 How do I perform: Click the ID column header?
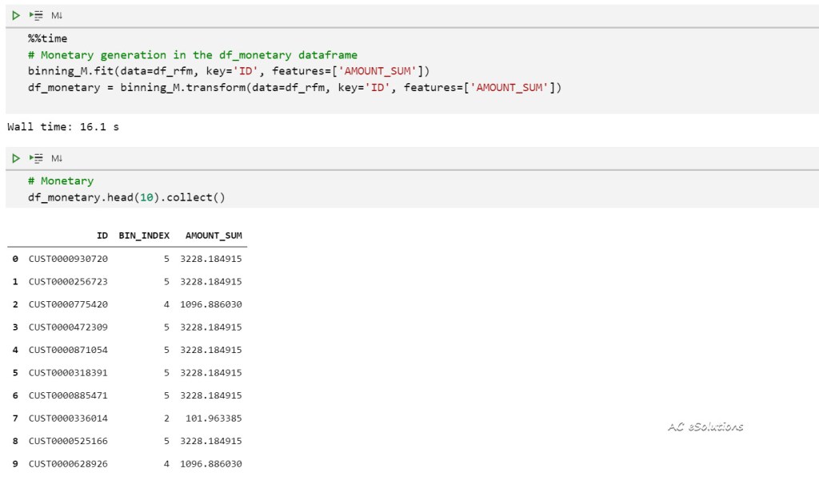102,236
